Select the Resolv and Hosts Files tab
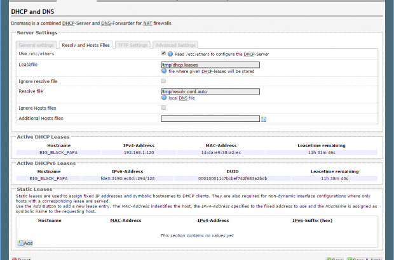The width and height of the screenshot is (394, 260). [86, 45]
